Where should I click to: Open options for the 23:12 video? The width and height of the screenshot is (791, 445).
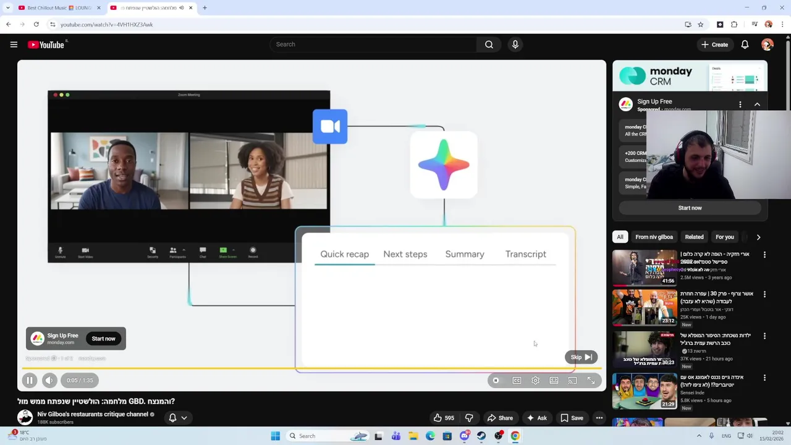(764, 294)
